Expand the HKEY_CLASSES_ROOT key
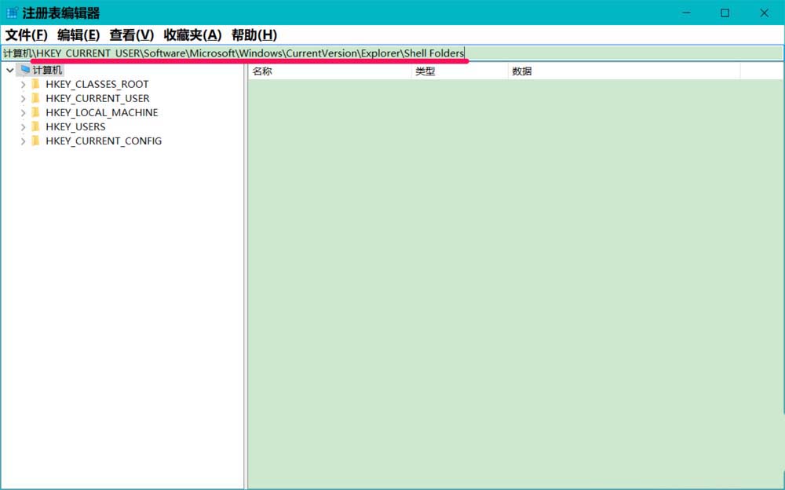 point(24,84)
